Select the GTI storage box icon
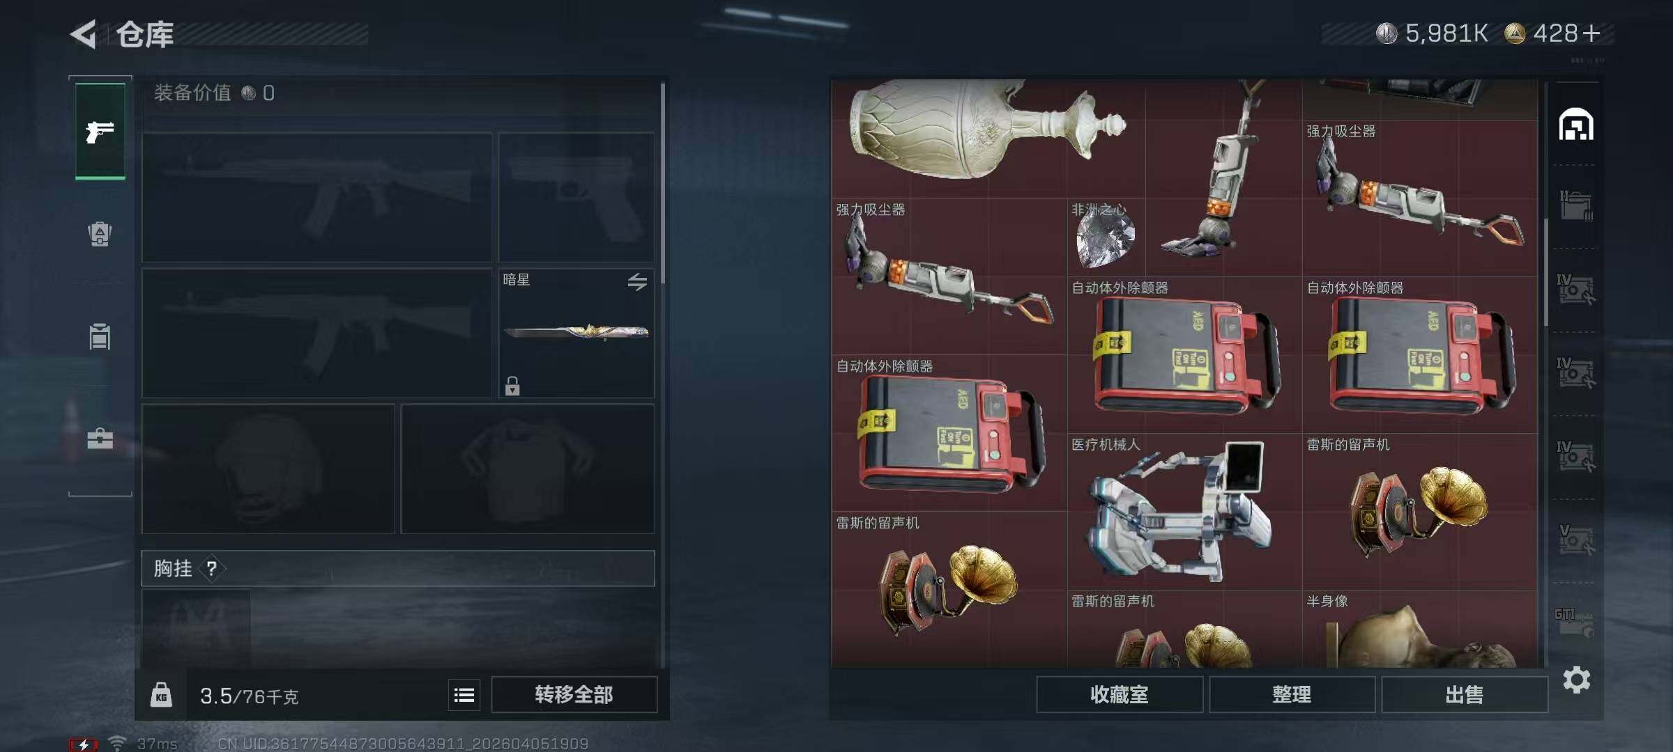 [x=1574, y=622]
